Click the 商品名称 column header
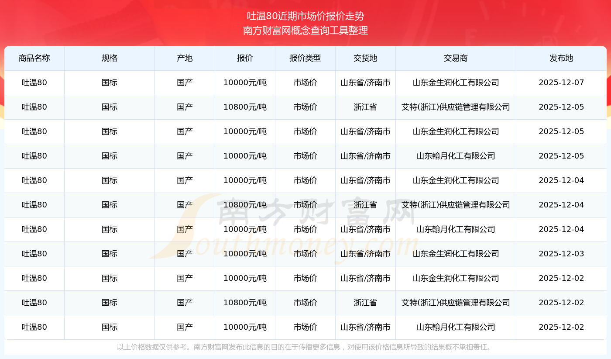Viewport: 611px width, 359px height. pyautogui.click(x=34, y=58)
